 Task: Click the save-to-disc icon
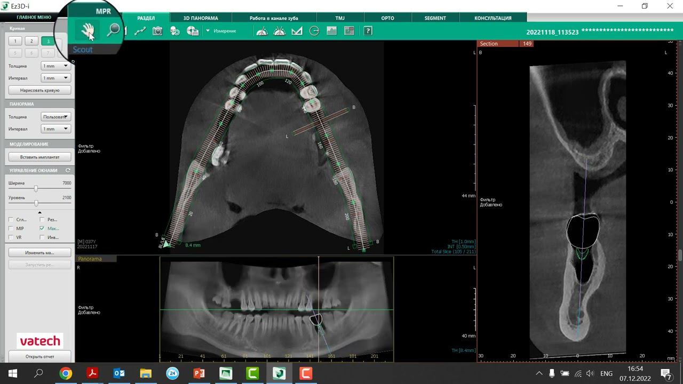click(193, 31)
